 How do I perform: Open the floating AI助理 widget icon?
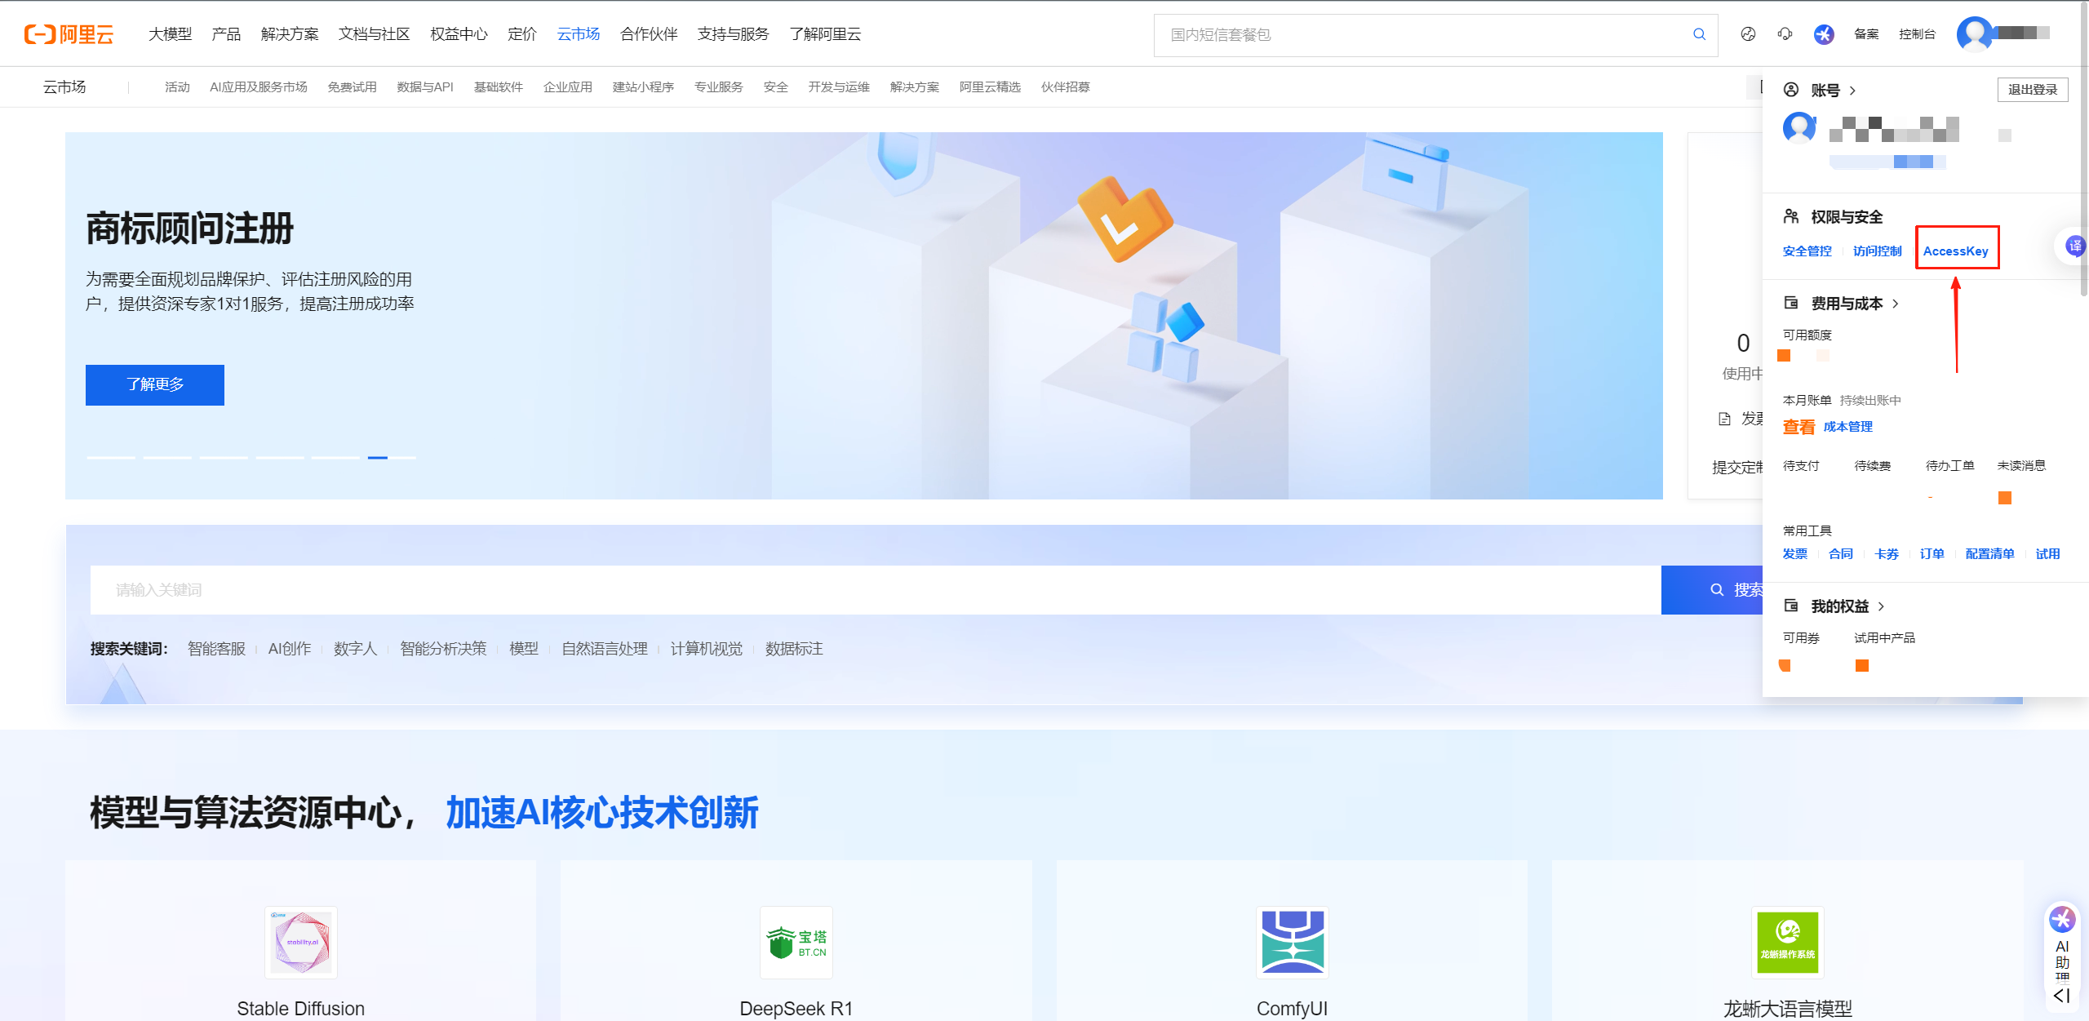click(x=2062, y=920)
